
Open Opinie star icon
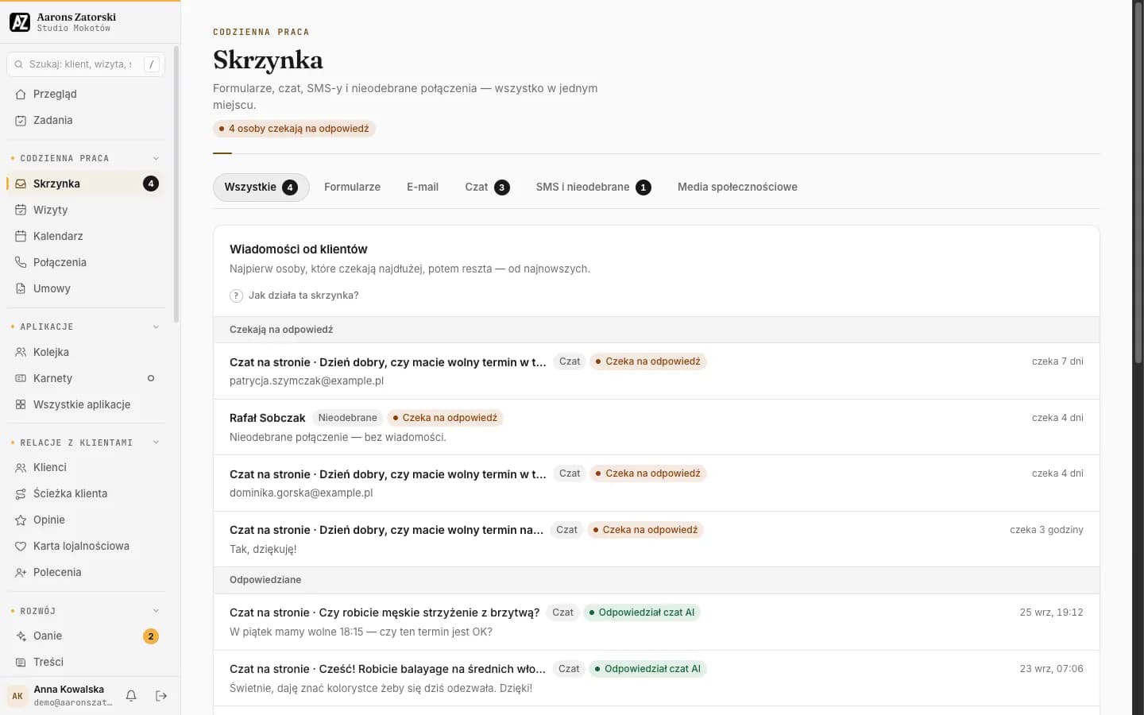21,520
